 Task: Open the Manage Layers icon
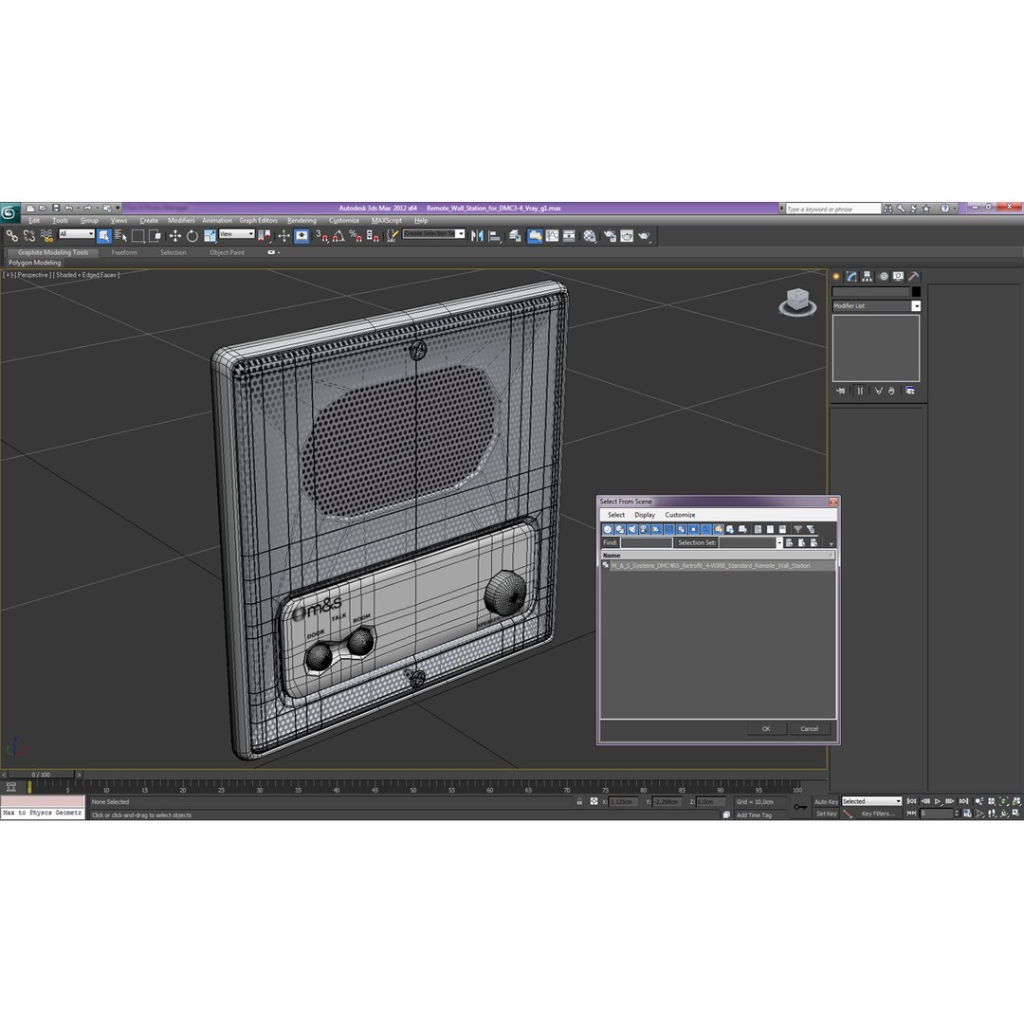click(x=515, y=236)
